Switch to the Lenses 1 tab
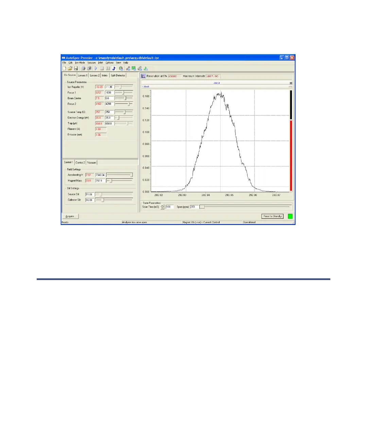Image resolution: width=367 pixels, height=441 pixels. pyautogui.click(x=82, y=76)
